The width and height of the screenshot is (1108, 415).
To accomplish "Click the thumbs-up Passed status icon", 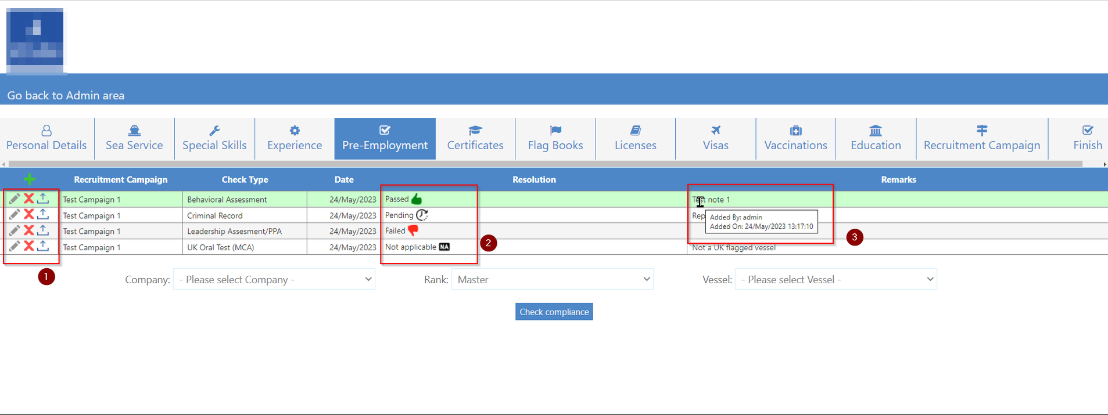I will click(x=417, y=199).
